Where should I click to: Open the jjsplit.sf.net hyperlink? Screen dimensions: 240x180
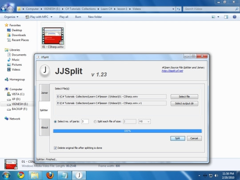click(172, 71)
